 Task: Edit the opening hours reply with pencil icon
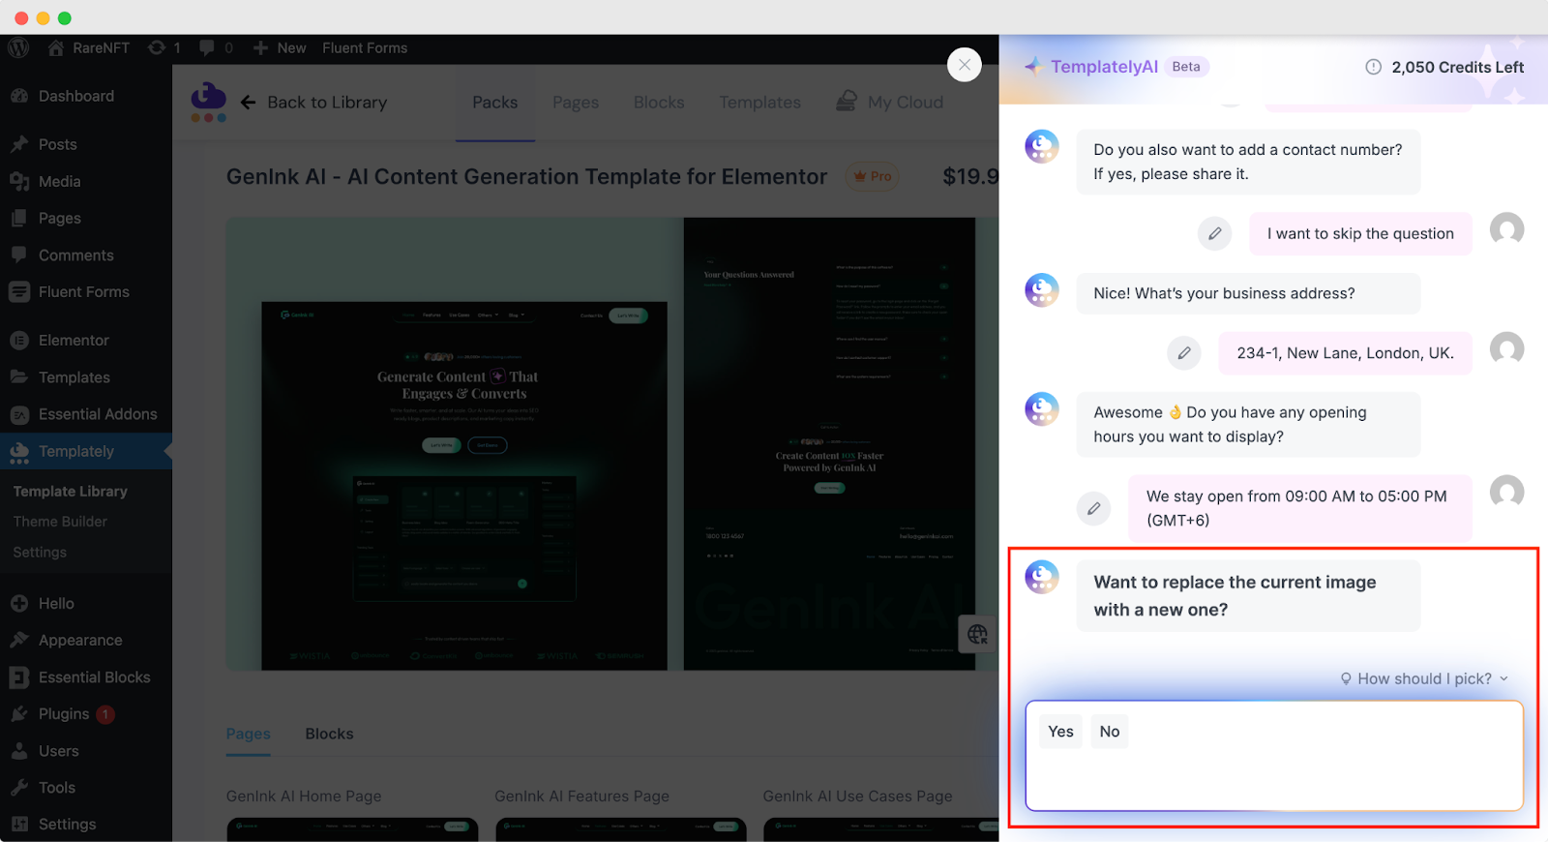(1094, 508)
